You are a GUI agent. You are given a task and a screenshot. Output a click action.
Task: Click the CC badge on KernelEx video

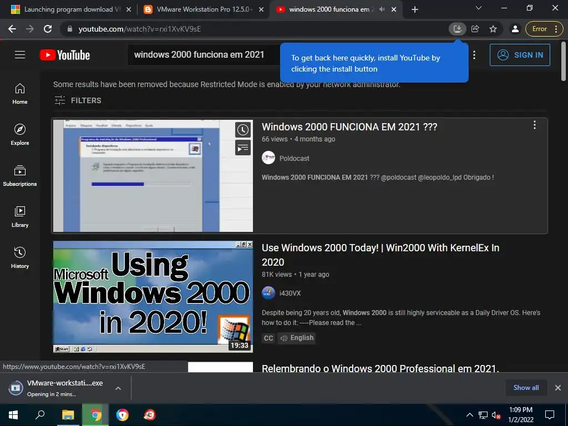(x=268, y=338)
